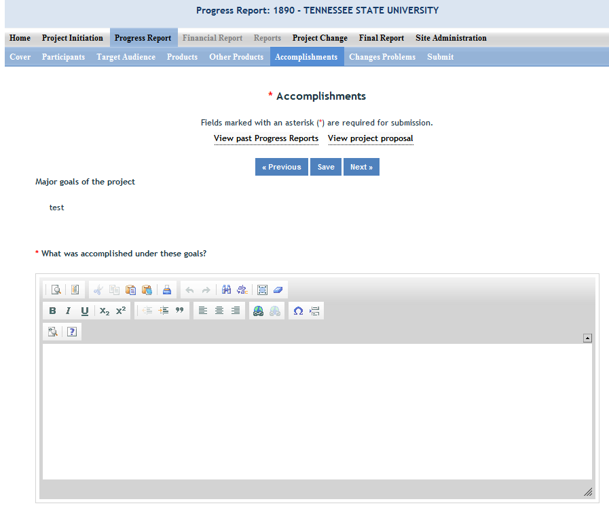Click the Block Quote icon
Screen dimensions: 609x510
179,311
